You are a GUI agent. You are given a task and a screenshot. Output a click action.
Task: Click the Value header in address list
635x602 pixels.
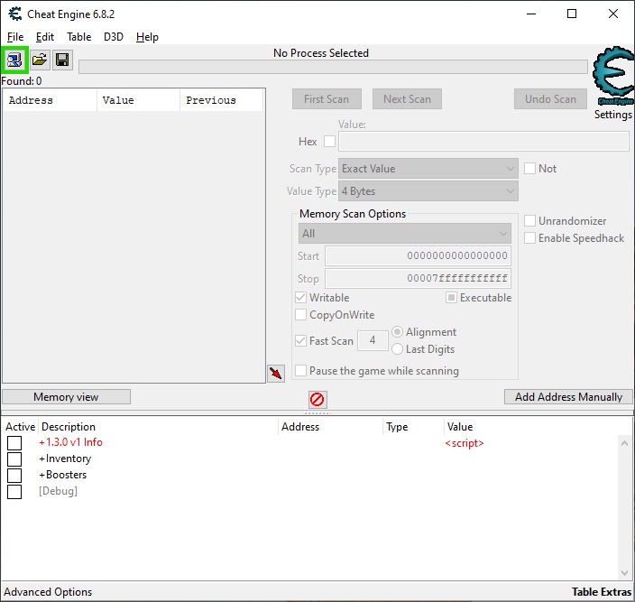[x=460, y=427]
